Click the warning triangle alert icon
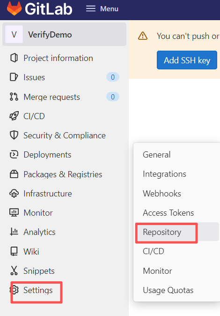This screenshot has width=220, height=316. click(x=143, y=36)
